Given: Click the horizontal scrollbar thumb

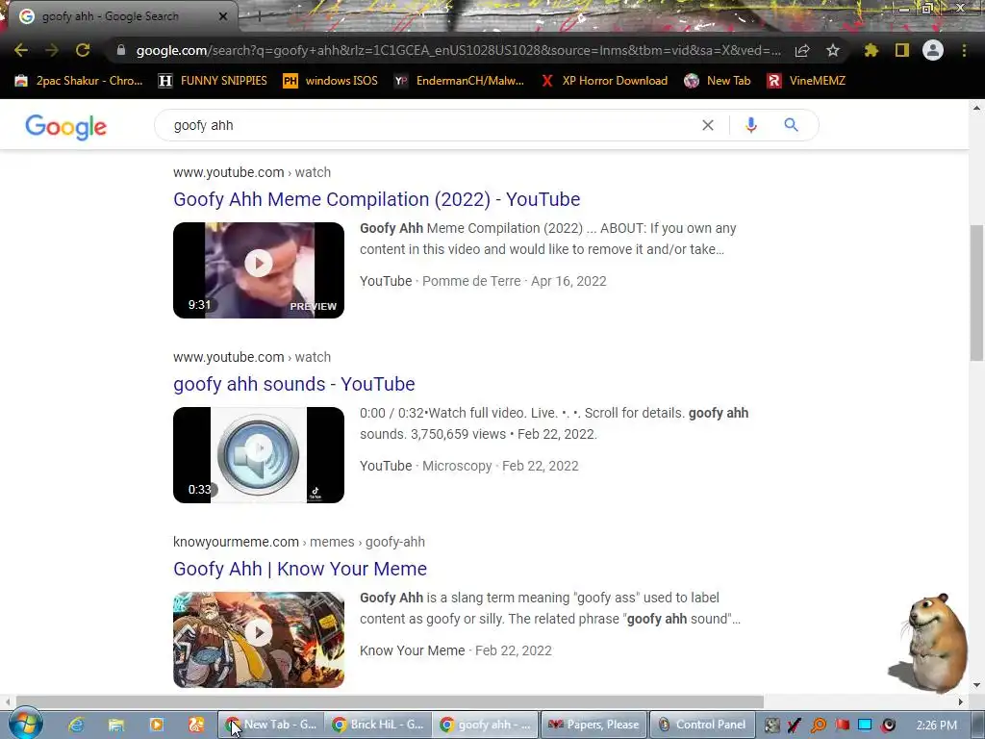Looking at the screenshot, I should 390,701.
